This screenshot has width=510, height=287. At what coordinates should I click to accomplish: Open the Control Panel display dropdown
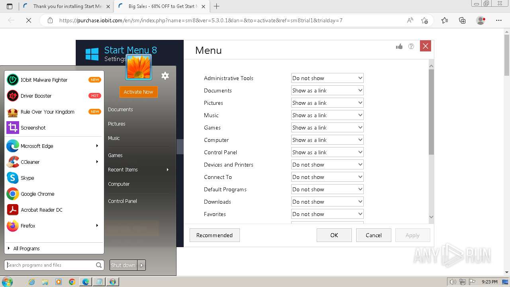[327, 152]
